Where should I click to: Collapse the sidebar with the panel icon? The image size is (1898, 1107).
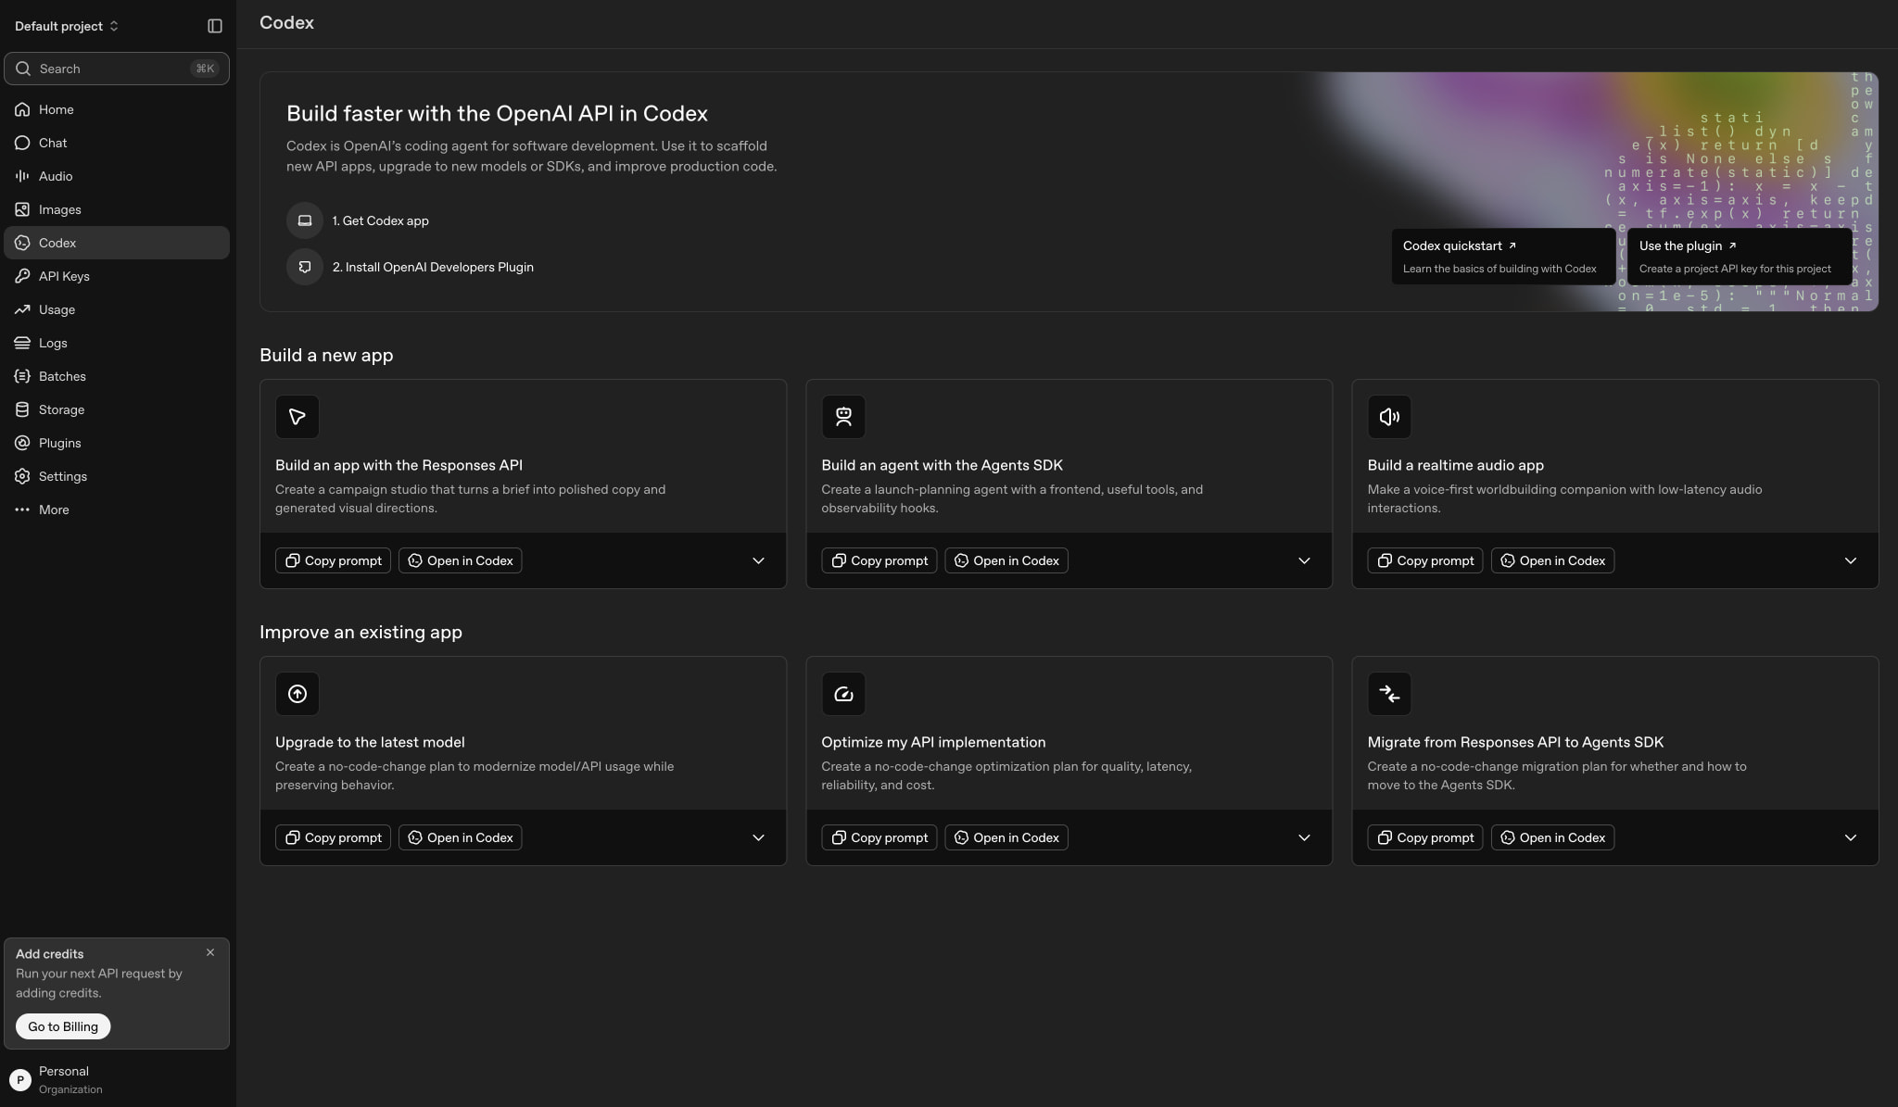(x=215, y=26)
